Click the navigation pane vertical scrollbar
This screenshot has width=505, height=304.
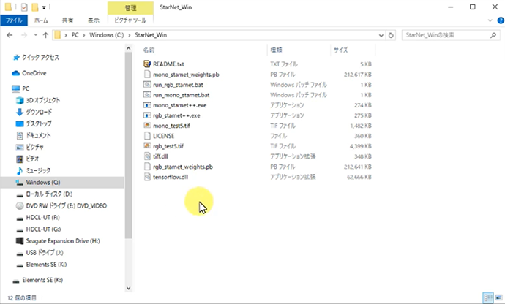(127, 146)
